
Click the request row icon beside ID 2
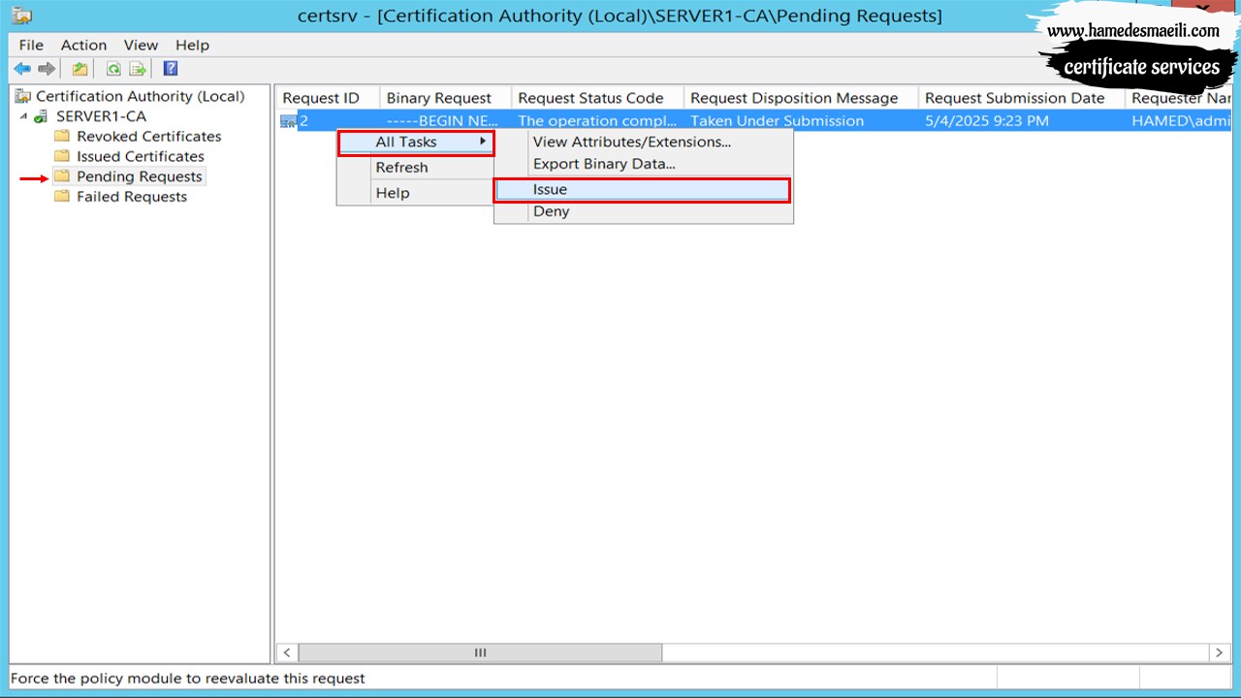288,121
